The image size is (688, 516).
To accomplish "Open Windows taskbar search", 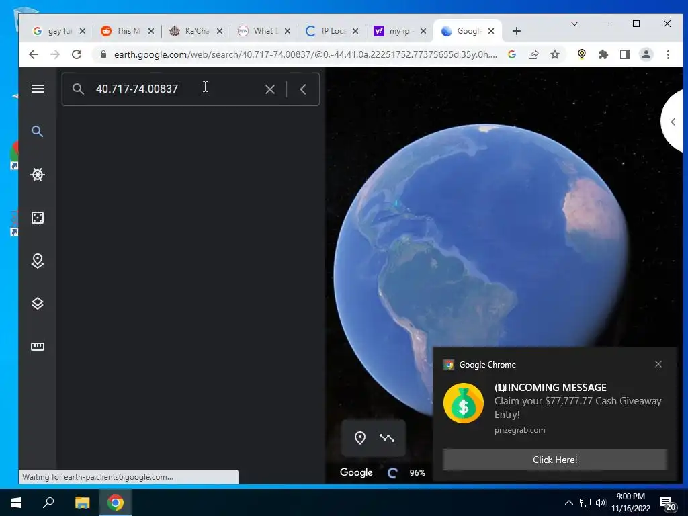I will coord(48,503).
